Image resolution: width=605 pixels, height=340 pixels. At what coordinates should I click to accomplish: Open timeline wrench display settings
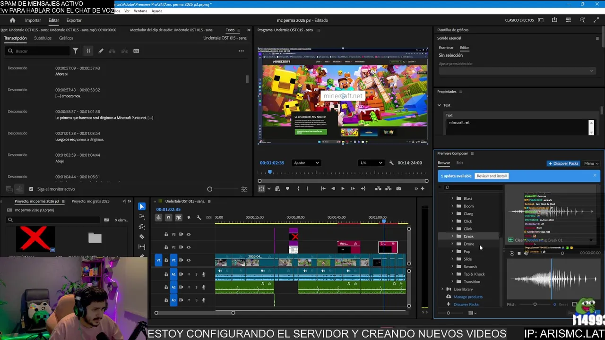199,217
